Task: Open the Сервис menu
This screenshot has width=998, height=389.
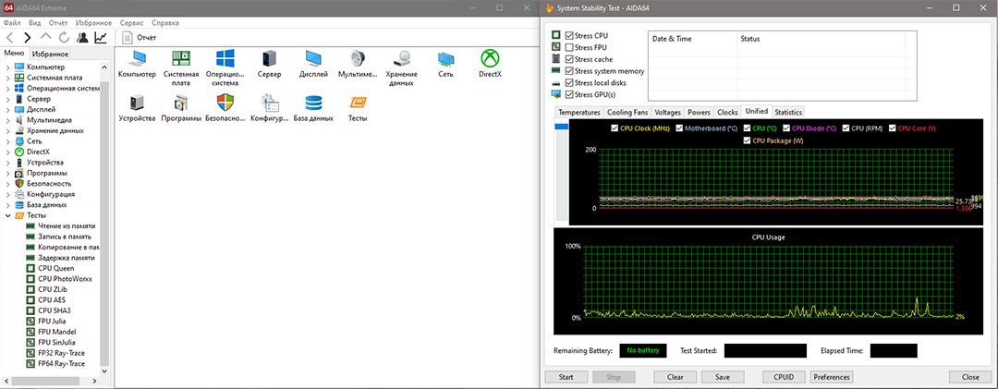Action: (131, 21)
